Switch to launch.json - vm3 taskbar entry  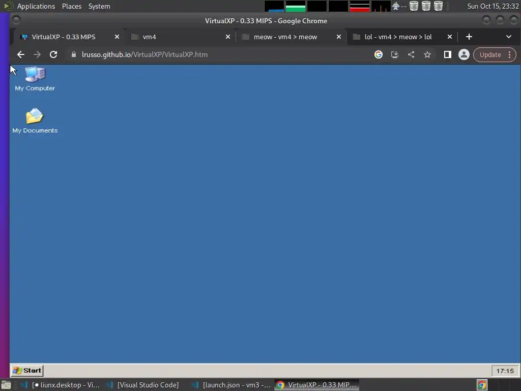[x=231, y=385]
